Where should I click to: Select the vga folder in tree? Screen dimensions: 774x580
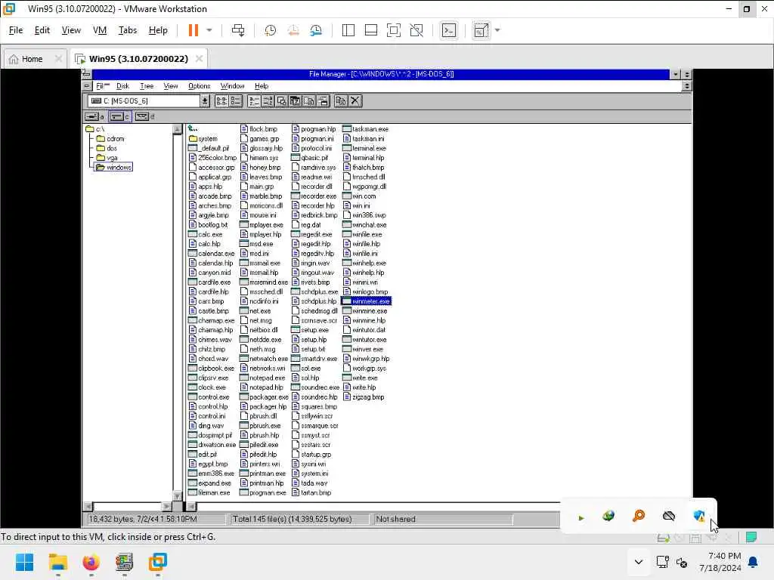(107, 158)
